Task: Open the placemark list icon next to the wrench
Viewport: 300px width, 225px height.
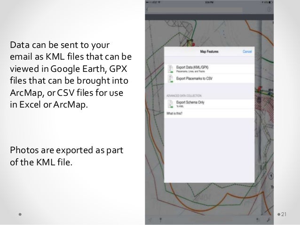Action: (258, 220)
